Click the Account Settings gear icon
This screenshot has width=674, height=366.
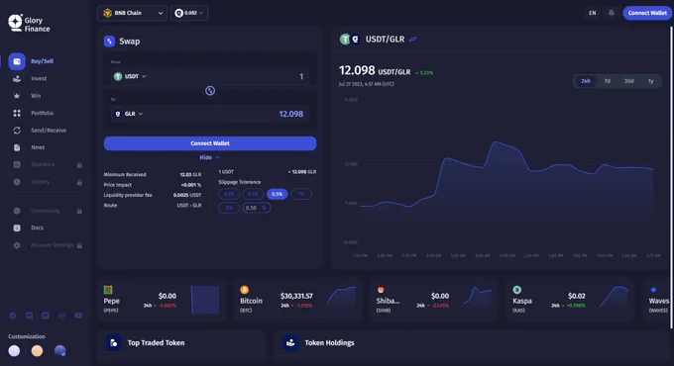pos(17,245)
